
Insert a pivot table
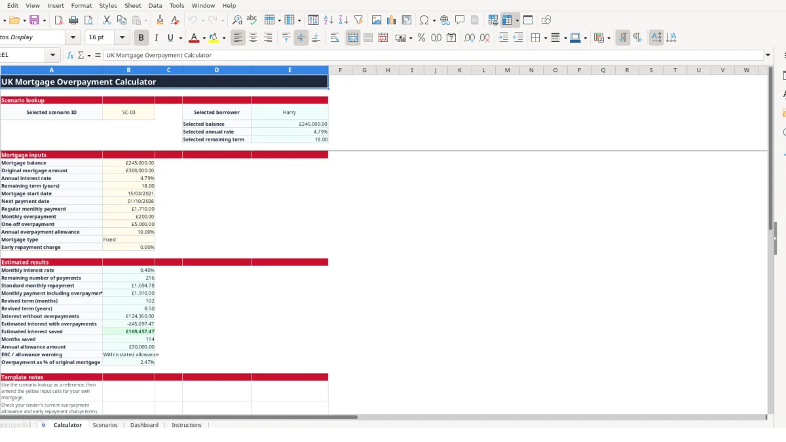[407, 20]
